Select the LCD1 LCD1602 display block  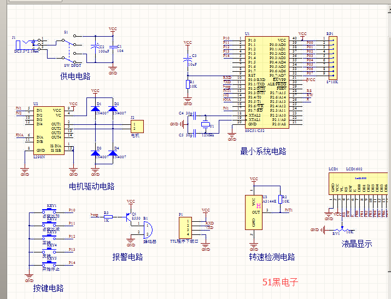[x=358, y=183]
